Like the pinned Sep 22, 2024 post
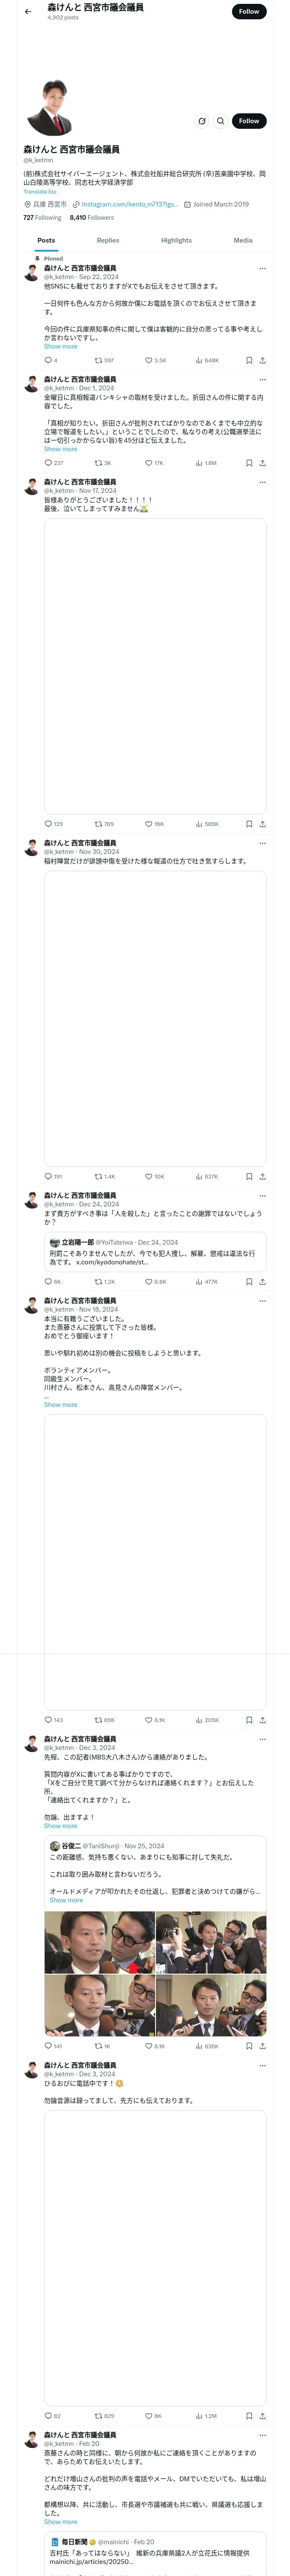This screenshot has height=2576, width=290. [x=149, y=360]
